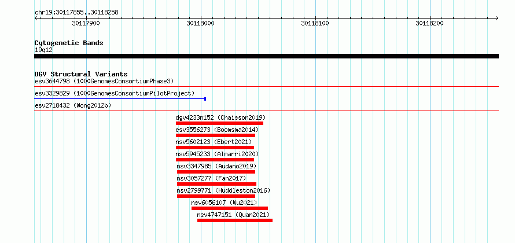Click the 30117900 ruler position label
The width and height of the screenshot is (515, 243).
coord(86,23)
